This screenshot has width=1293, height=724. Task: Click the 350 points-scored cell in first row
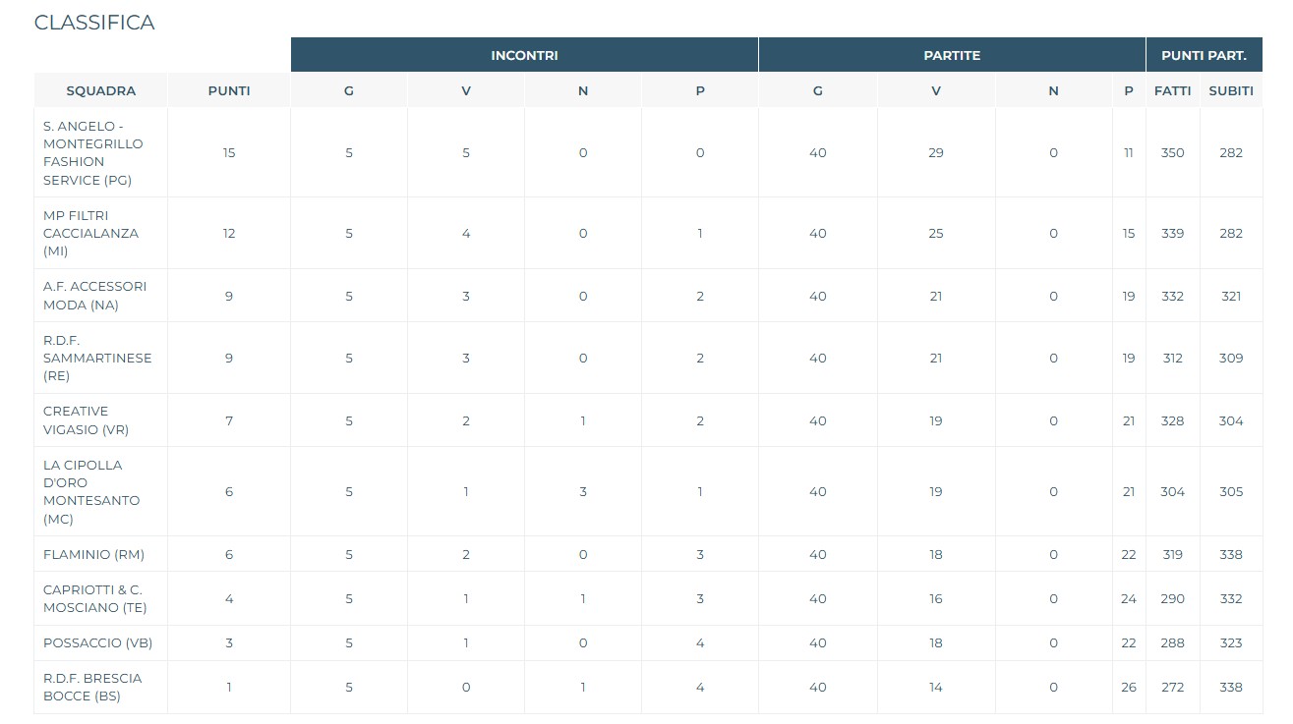pyautogui.click(x=1172, y=152)
